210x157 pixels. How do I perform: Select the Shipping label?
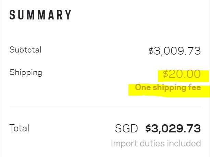pyautogui.click(x=26, y=73)
